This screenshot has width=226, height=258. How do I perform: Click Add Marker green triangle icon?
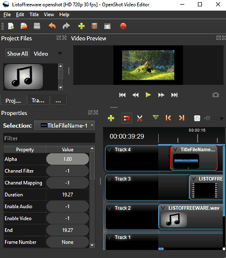point(156,118)
